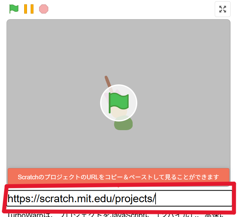238x217 pixels.
Task: Click the word "Scratch" in the orange banner
Action: pos(27,177)
